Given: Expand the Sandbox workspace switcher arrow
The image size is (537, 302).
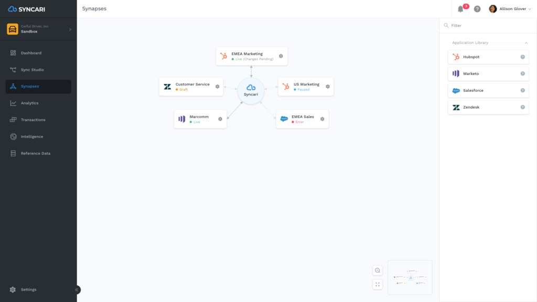Looking at the screenshot, I should 70,29.
